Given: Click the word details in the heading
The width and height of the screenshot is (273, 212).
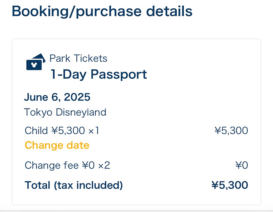Looking at the screenshot, I should point(169,11).
